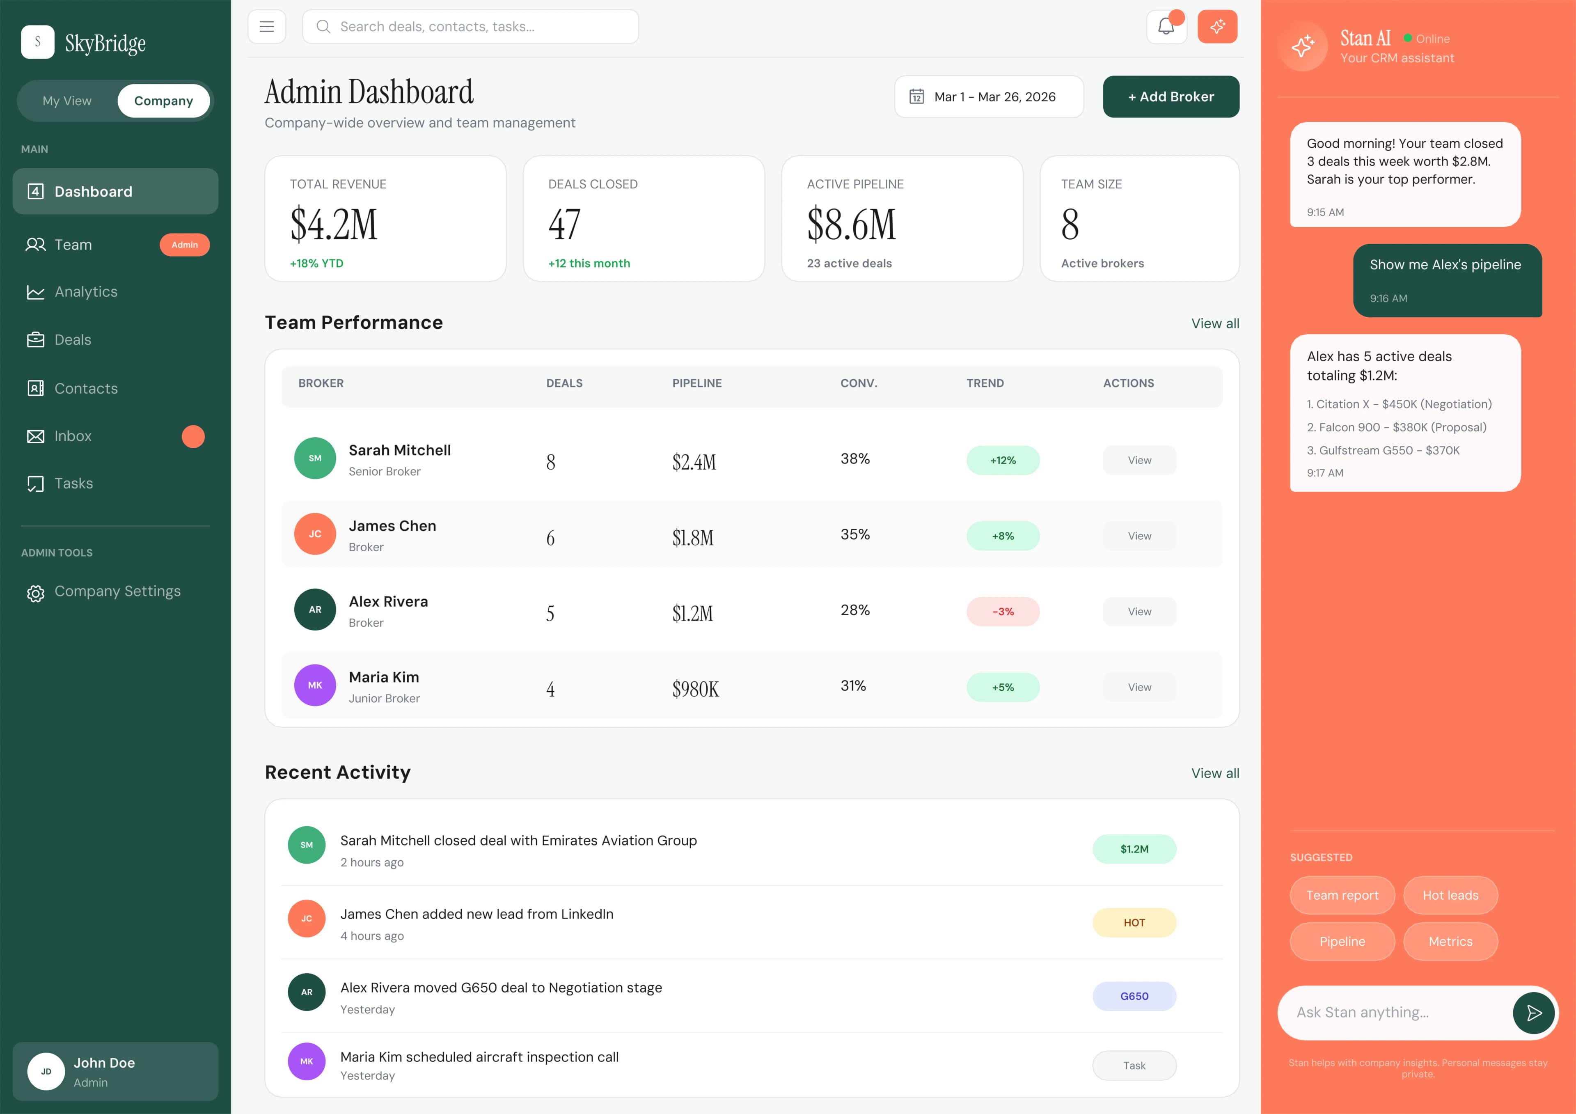This screenshot has width=1576, height=1114.
Task: Click the sparkle AI assistant icon in header
Action: click(x=1218, y=26)
